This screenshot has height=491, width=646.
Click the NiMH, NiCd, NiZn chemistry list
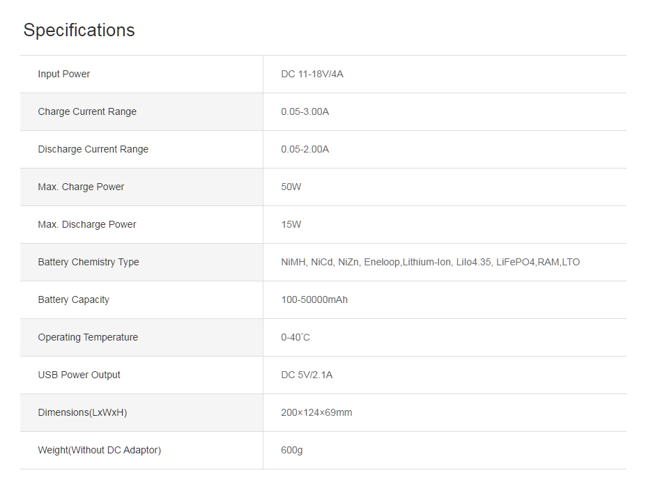430,263
